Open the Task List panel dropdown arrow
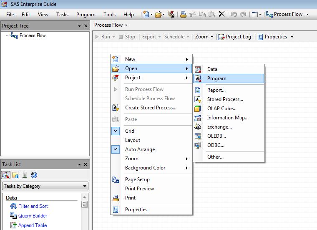Image resolution: width=317 pixels, height=230 pixels. tap(79, 164)
